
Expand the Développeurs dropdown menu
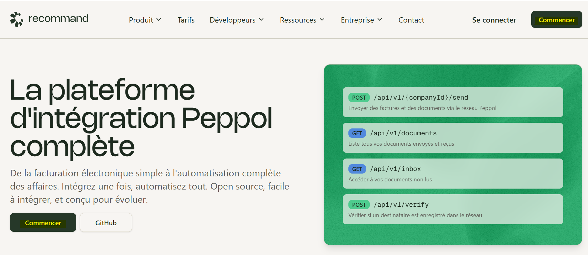(236, 20)
